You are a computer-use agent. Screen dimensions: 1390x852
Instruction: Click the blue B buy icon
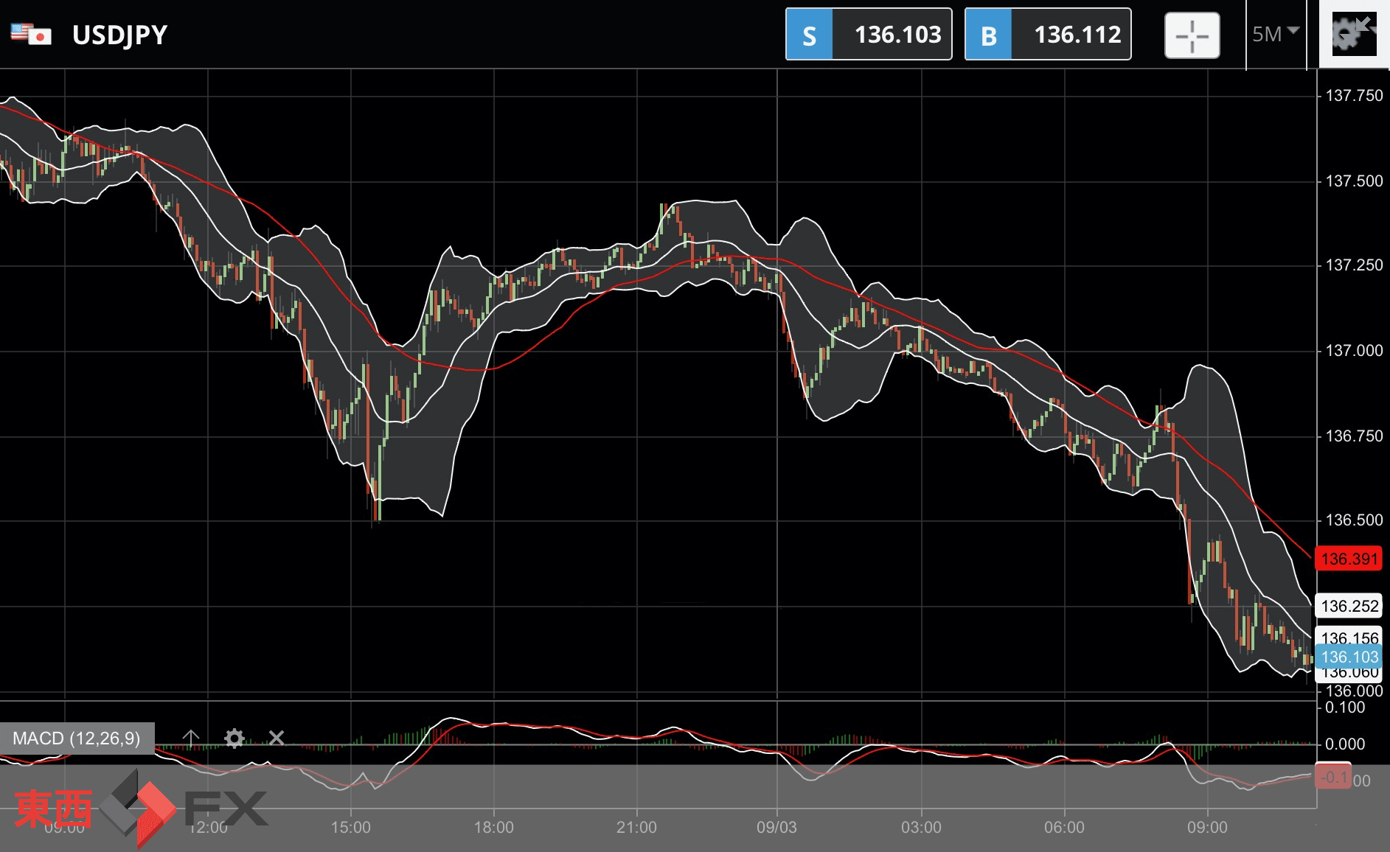[x=988, y=35]
